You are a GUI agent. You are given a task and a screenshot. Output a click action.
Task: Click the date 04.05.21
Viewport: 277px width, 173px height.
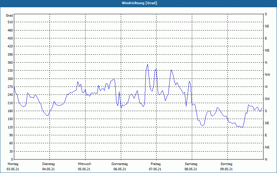(x=48, y=169)
